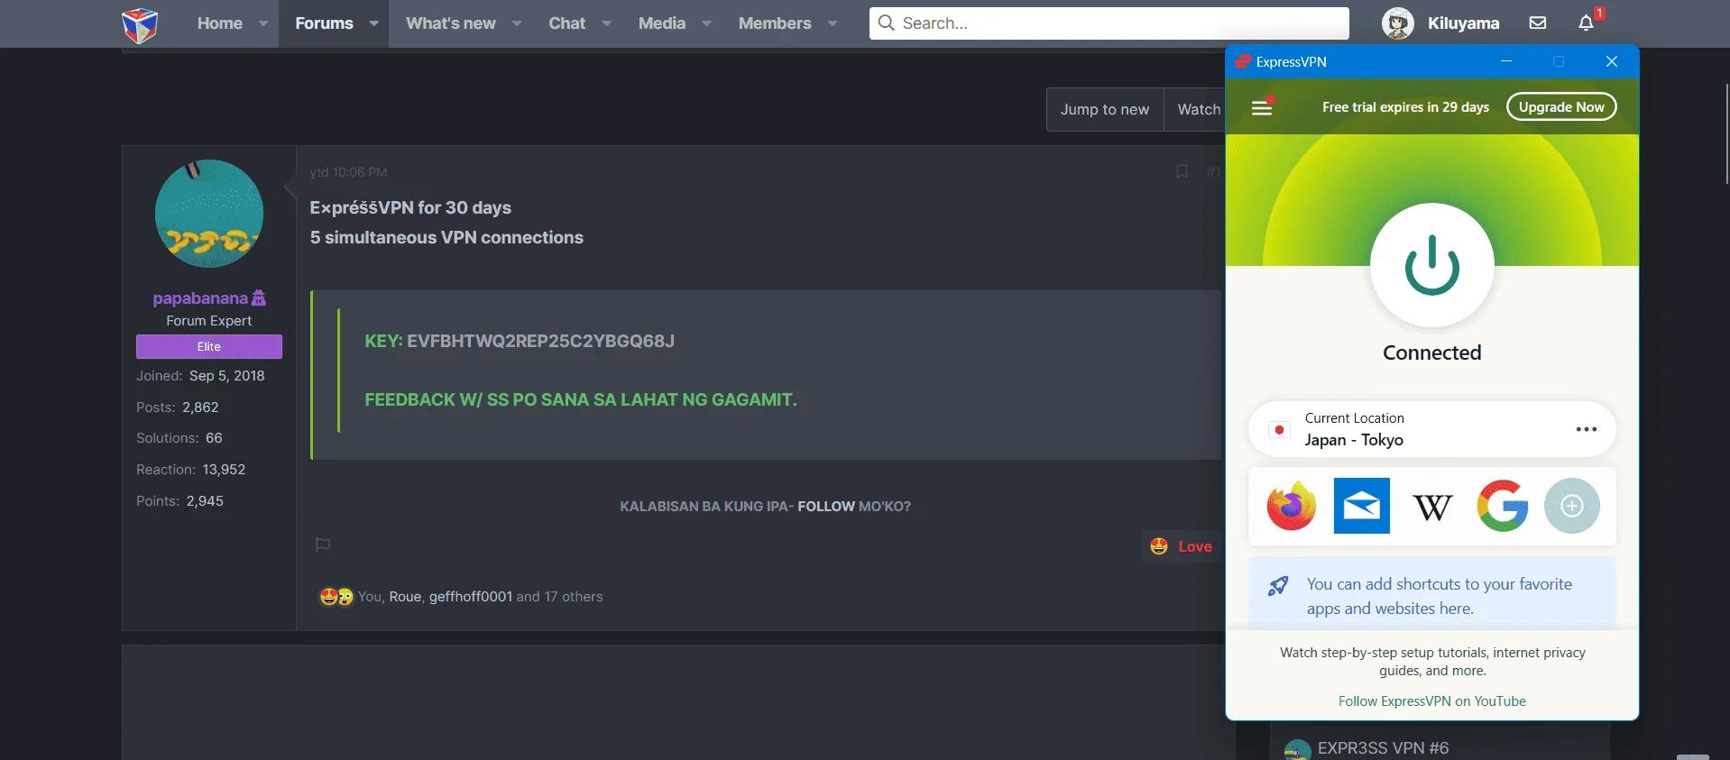Launch the Mail shortcut in ExpressVPN
The width and height of the screenshot is (1730, 760).
coord(1362,506)
